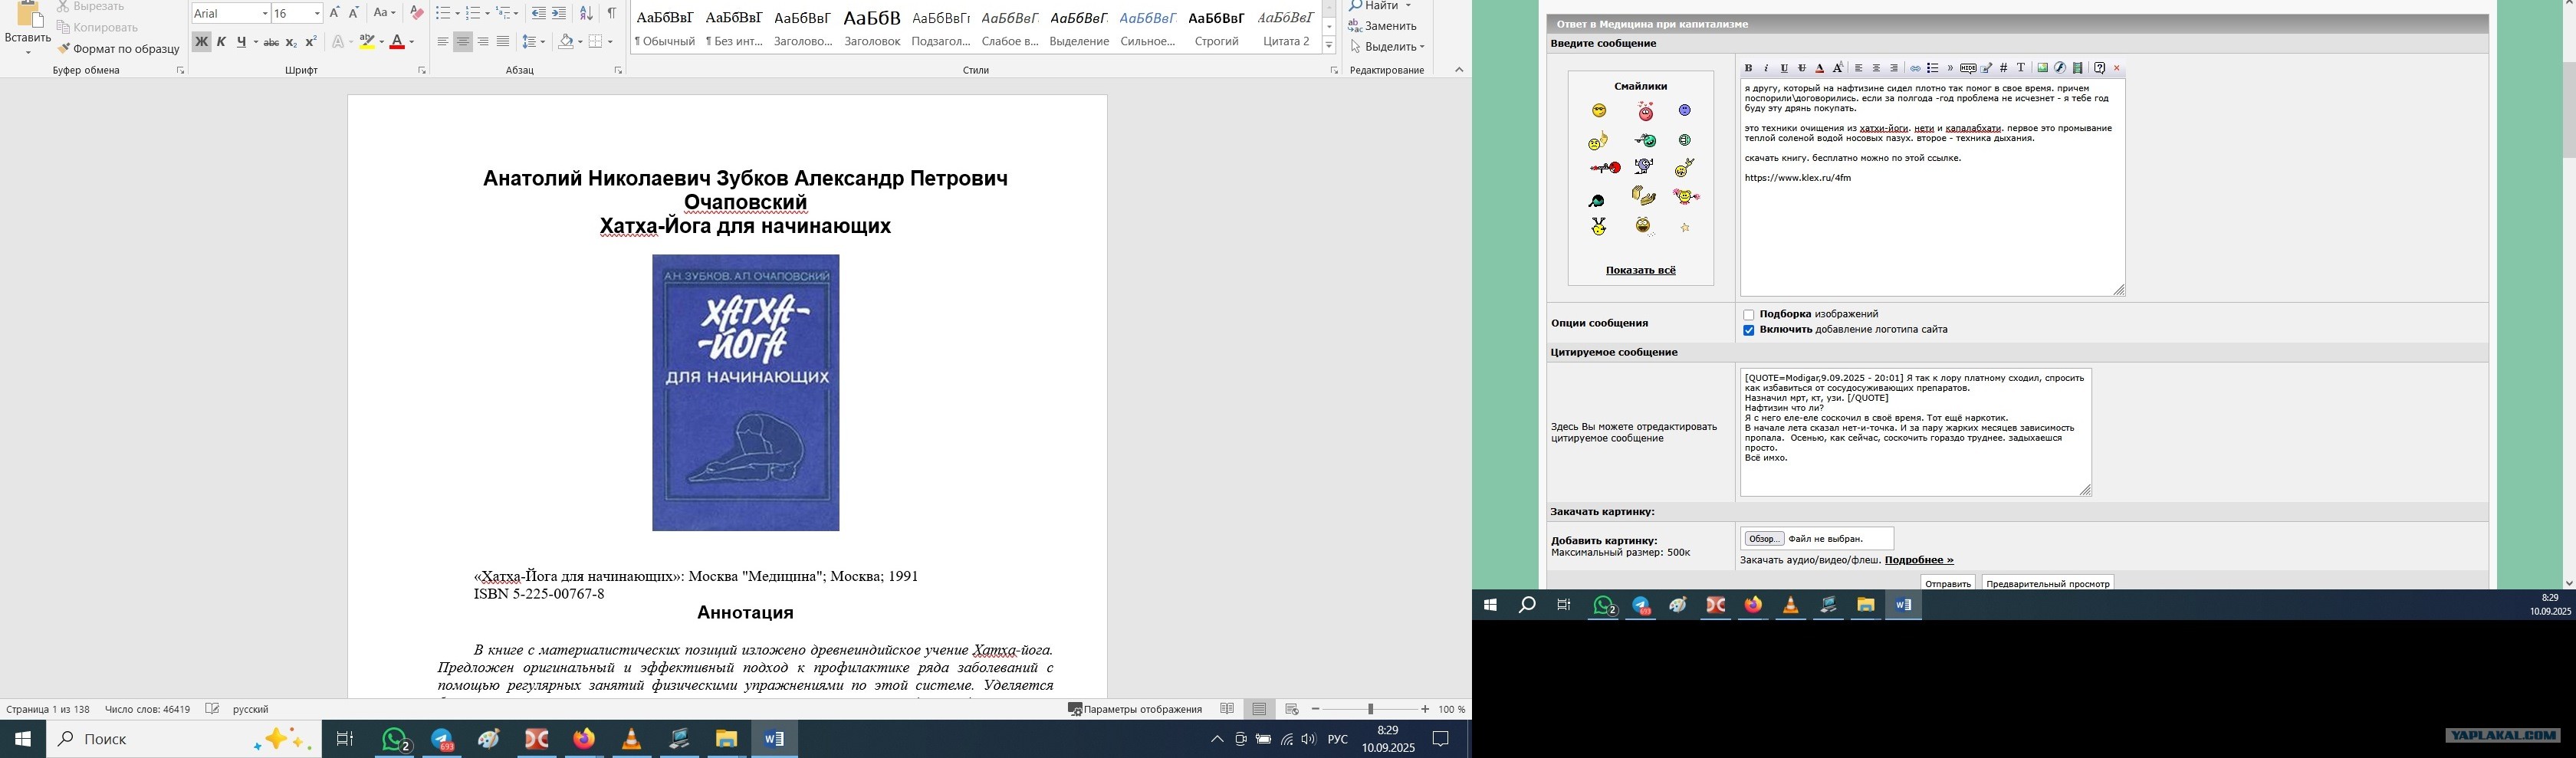Click Заменить in the editing group
This screenshot has width=2576, height=758.
tap(1383, 26)
